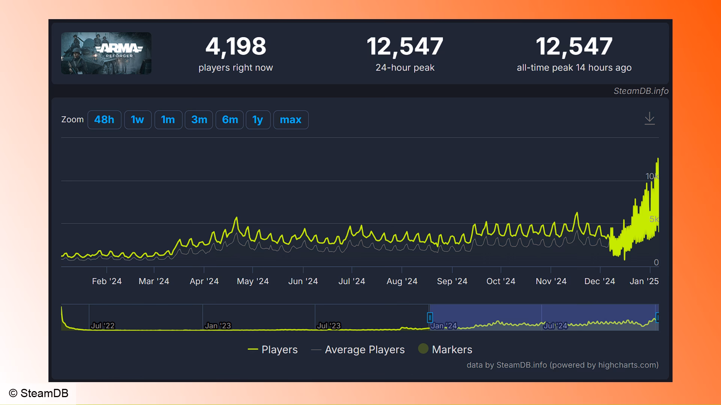Show the max zoom range
The width and height of the screenshot is (721, 405).
pyautogui.click(x=291, y=120)
